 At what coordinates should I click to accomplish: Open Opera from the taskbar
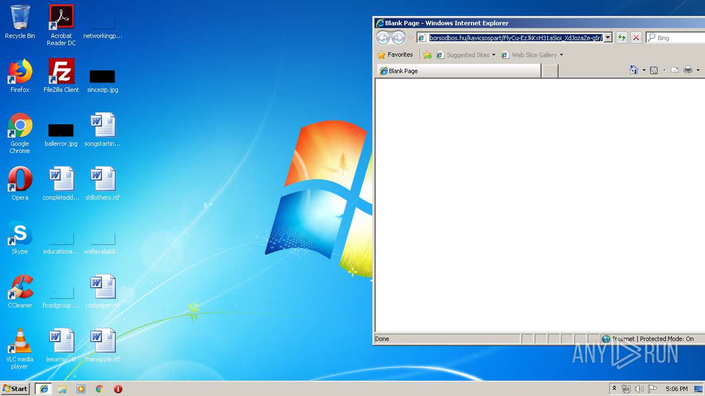[118, 389]
